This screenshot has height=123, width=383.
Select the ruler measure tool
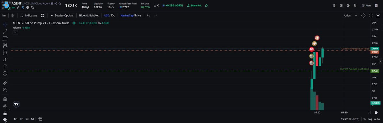(5, 82)
